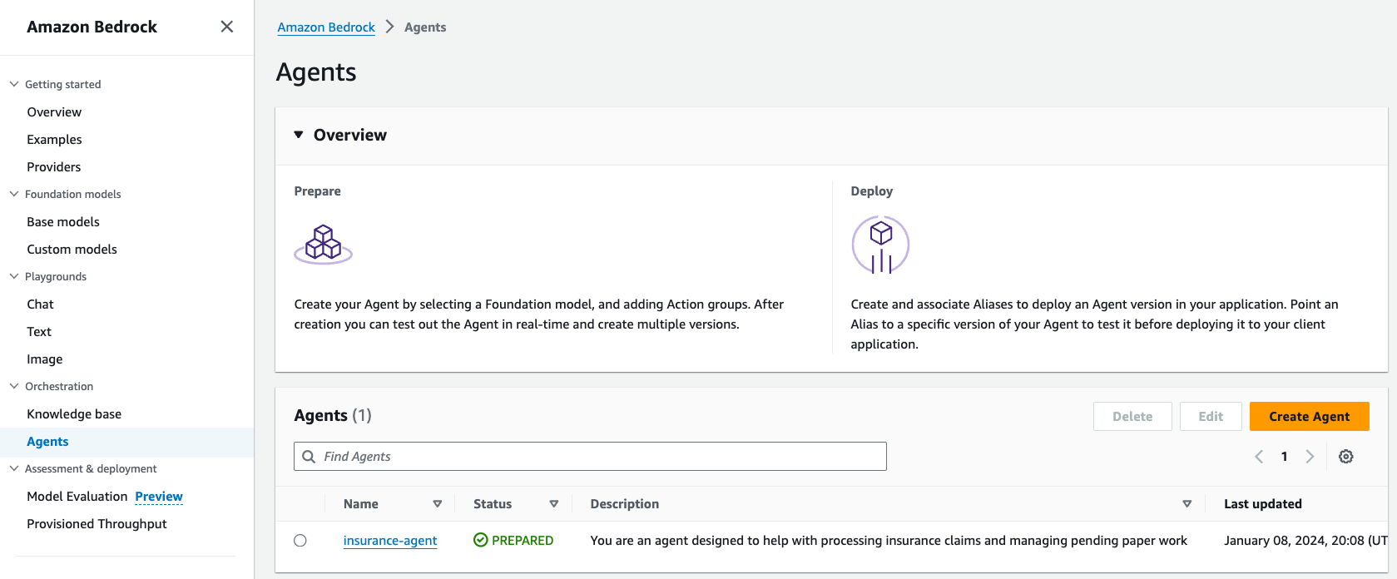Open Examples in sidebar
The height and width of the screenshot is (579, 1397).
click(54, 140)
